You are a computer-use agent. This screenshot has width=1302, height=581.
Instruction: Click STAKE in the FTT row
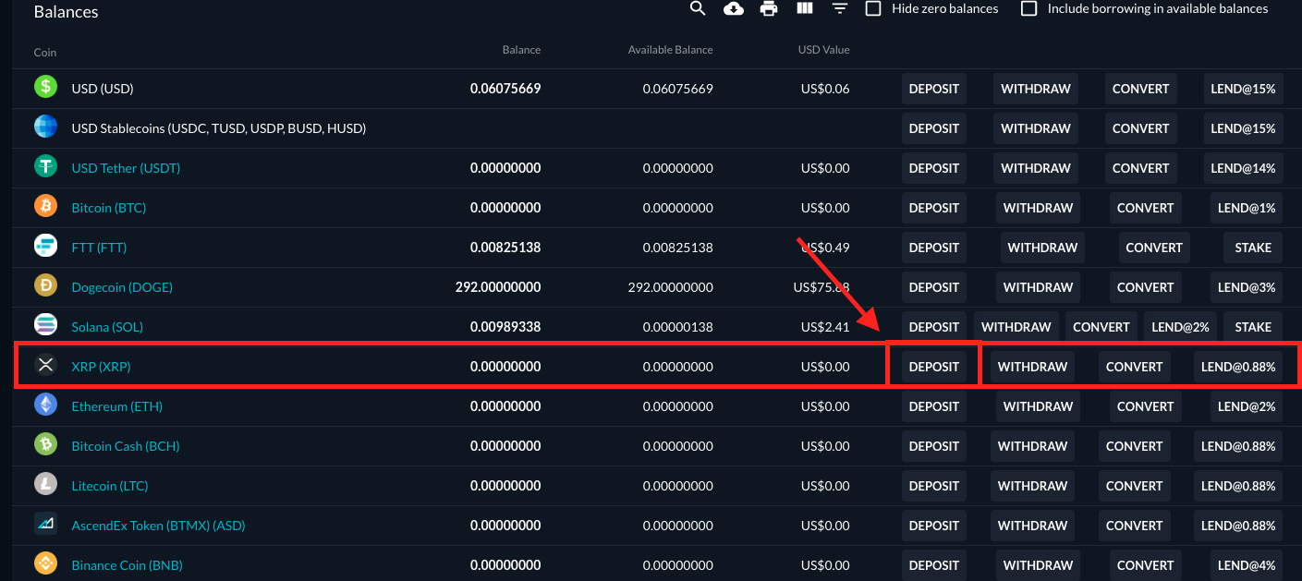click(x=1253, y=248)
